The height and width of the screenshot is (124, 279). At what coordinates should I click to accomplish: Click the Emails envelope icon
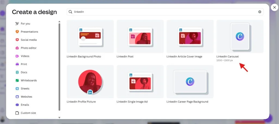click(17, 105)
